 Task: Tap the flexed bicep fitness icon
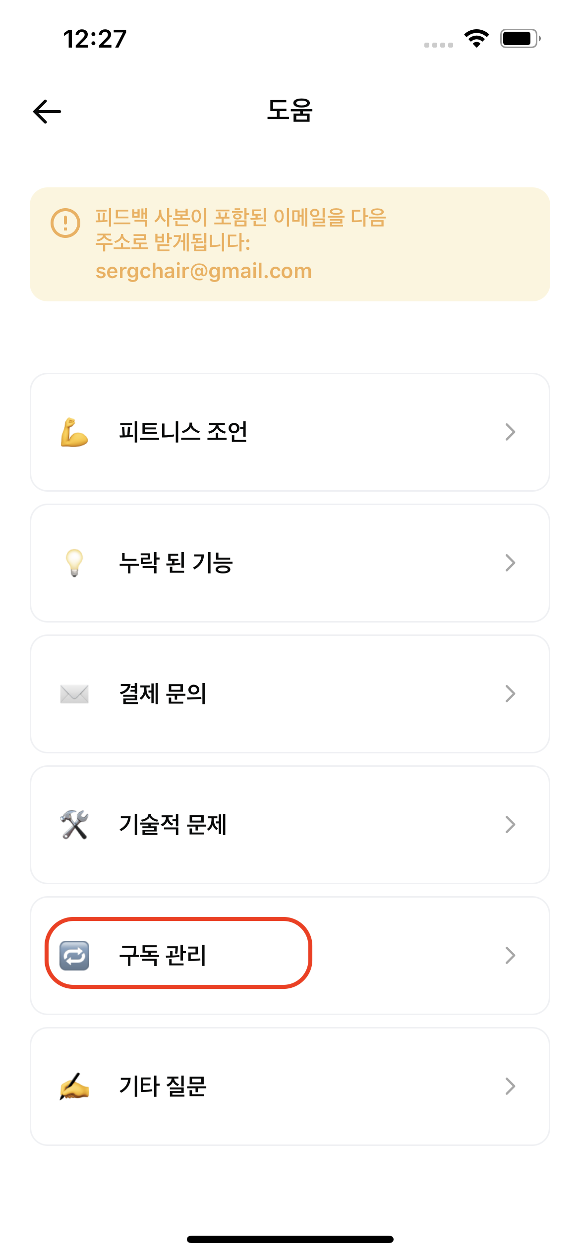click(74, 432)
